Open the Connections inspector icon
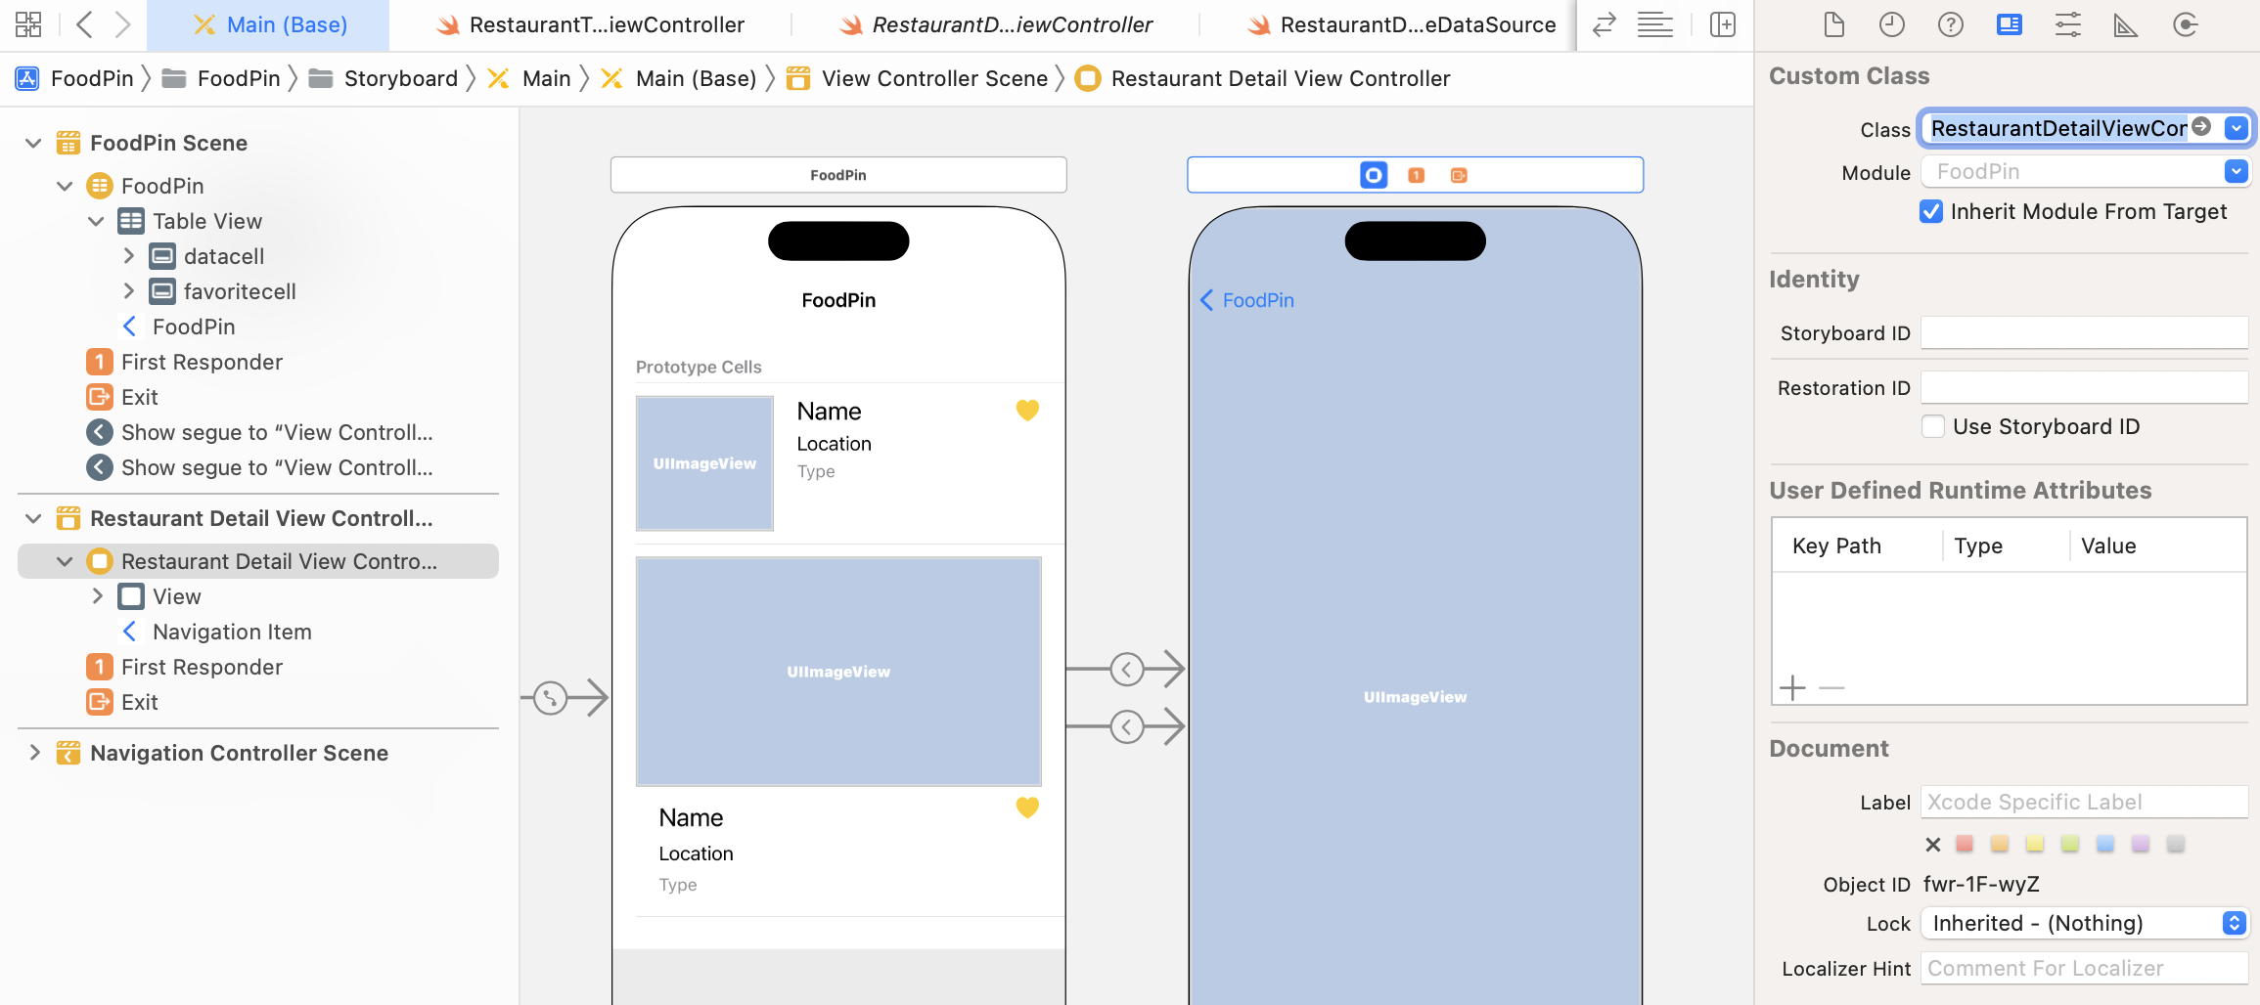Screen dimensions: 2260x1005 click(2185, 25)
